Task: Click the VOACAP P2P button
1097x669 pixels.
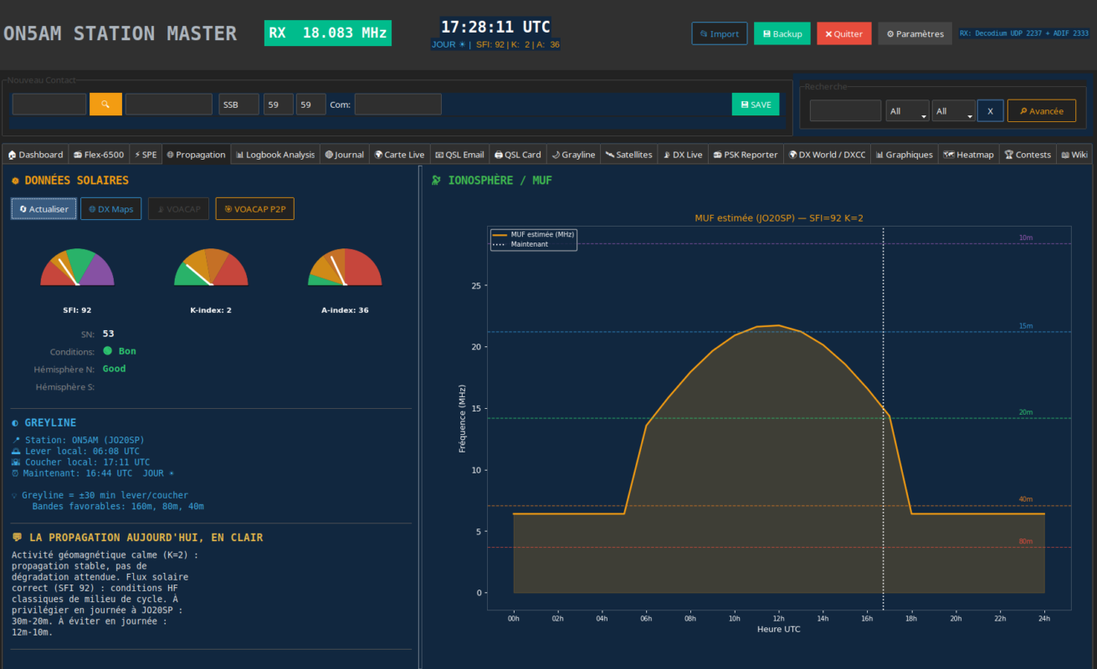Action: tap(254, 209)
